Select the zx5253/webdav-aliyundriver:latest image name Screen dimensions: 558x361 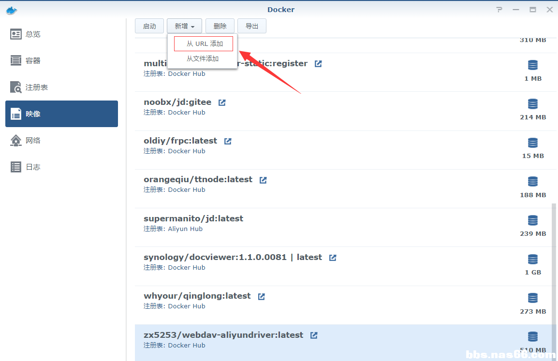click(223, 335)
